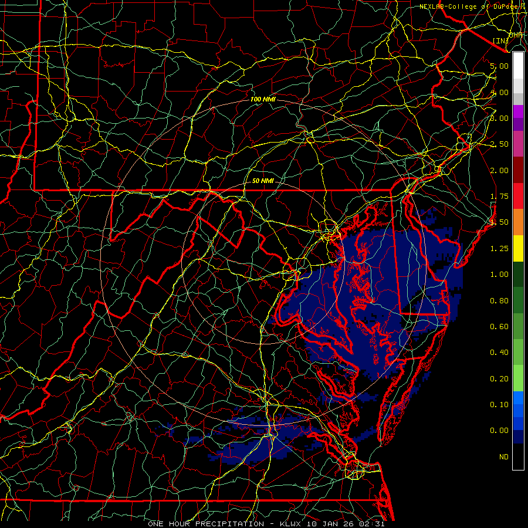The image size is (528, 528).
Task: Click the 0.60 legend value
Action: coord(499,327)
